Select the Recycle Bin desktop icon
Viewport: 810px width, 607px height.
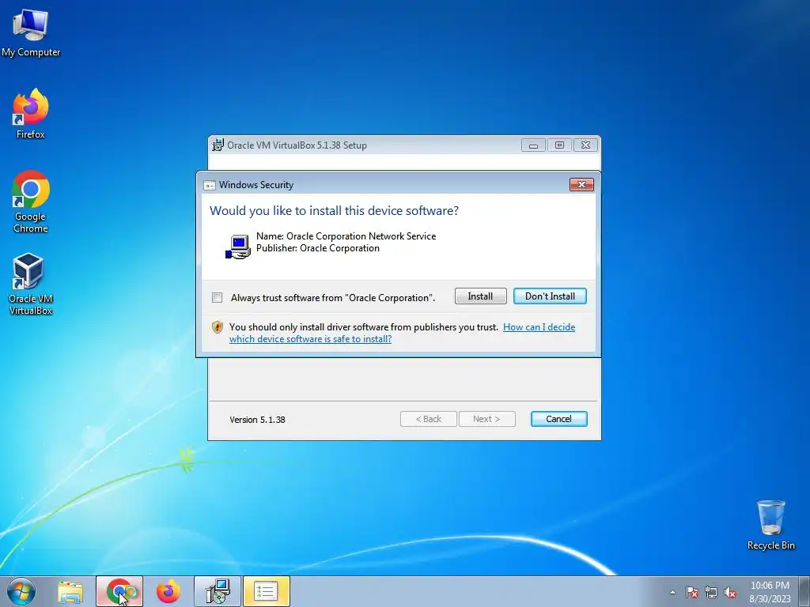point(770,525)
